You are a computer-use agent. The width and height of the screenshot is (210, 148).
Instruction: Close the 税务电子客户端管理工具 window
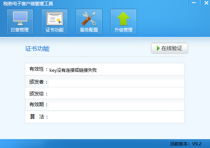point(206,3)
